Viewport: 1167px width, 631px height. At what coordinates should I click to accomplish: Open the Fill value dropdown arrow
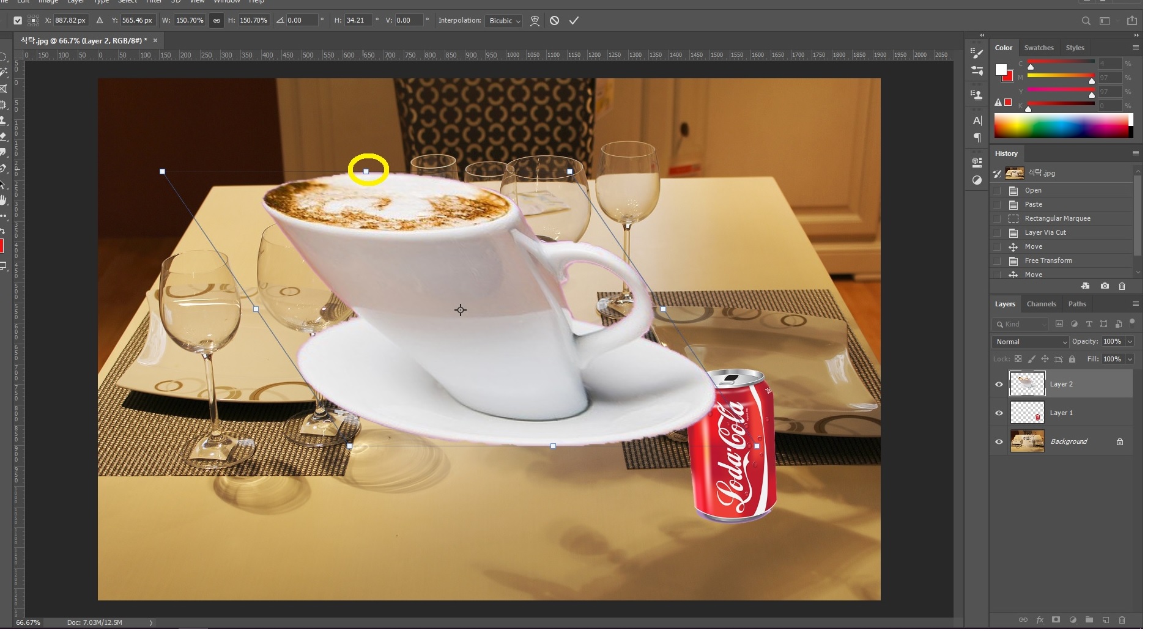tap(1130, 359)
